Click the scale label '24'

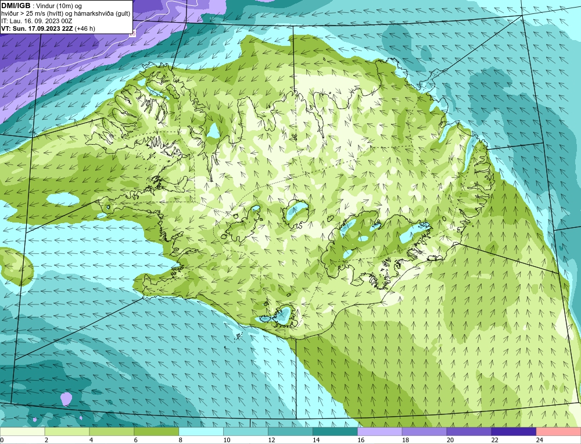click(x=540, y=440)
